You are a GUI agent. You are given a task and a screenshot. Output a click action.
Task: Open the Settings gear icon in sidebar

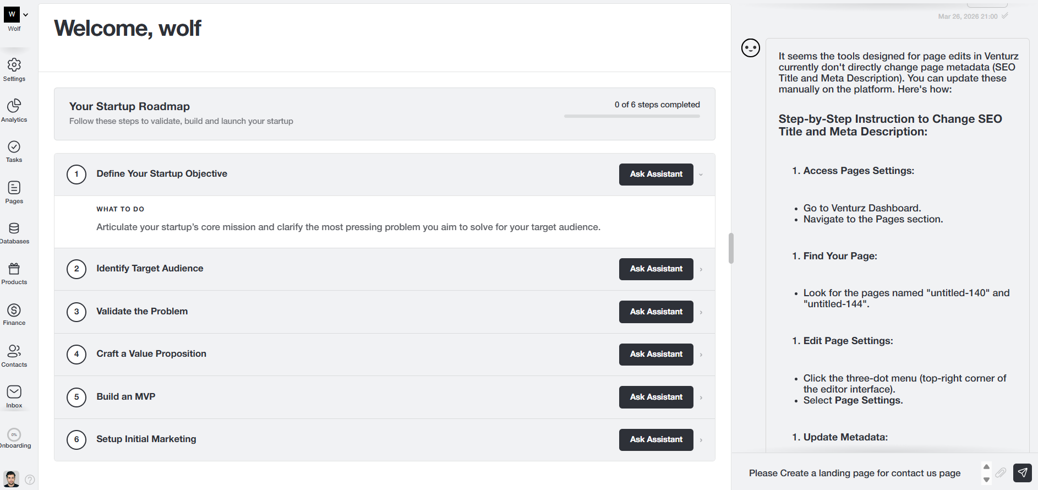pyautogui.click(x=14, y=66)
